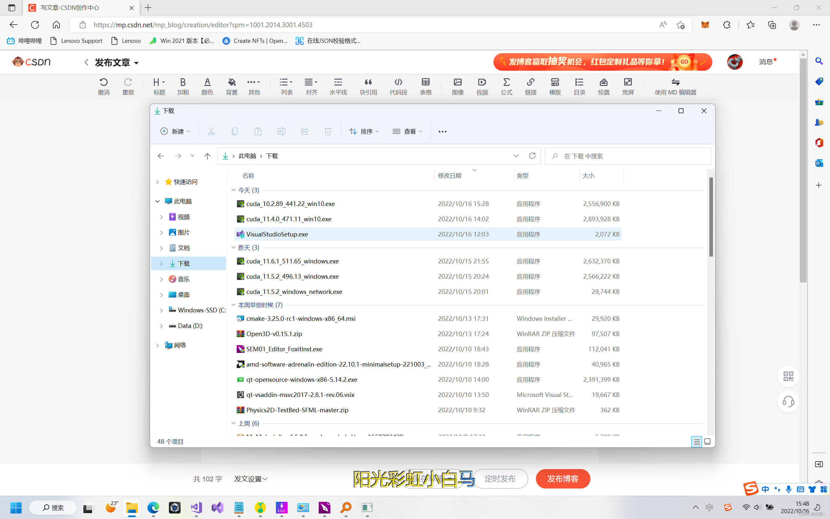Insert a formula with 公式 icon
Viewport: 830px width, 519px height.
click(x=506, y=86)
